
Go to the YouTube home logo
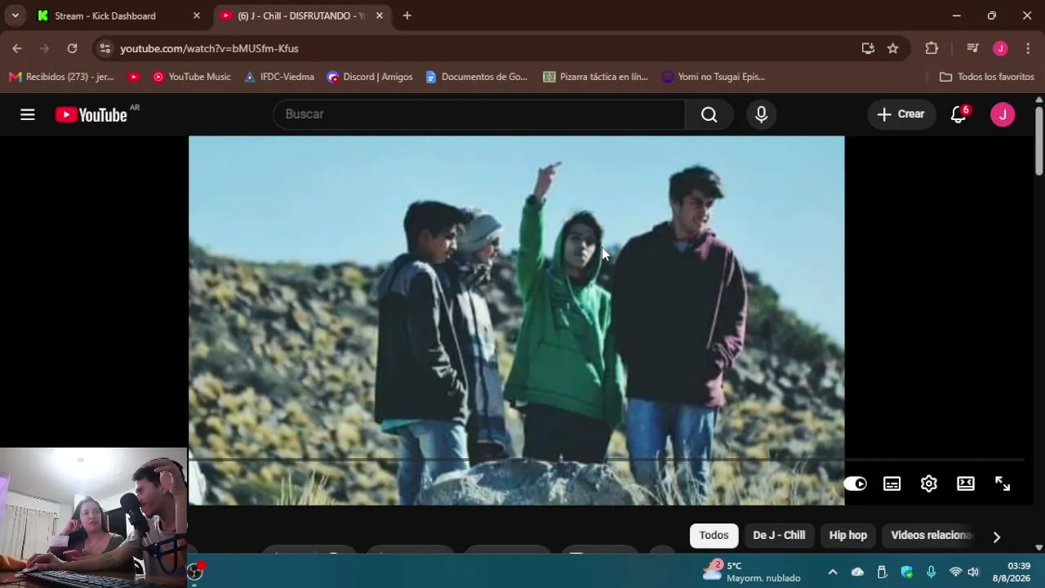(x=91, y=115)
